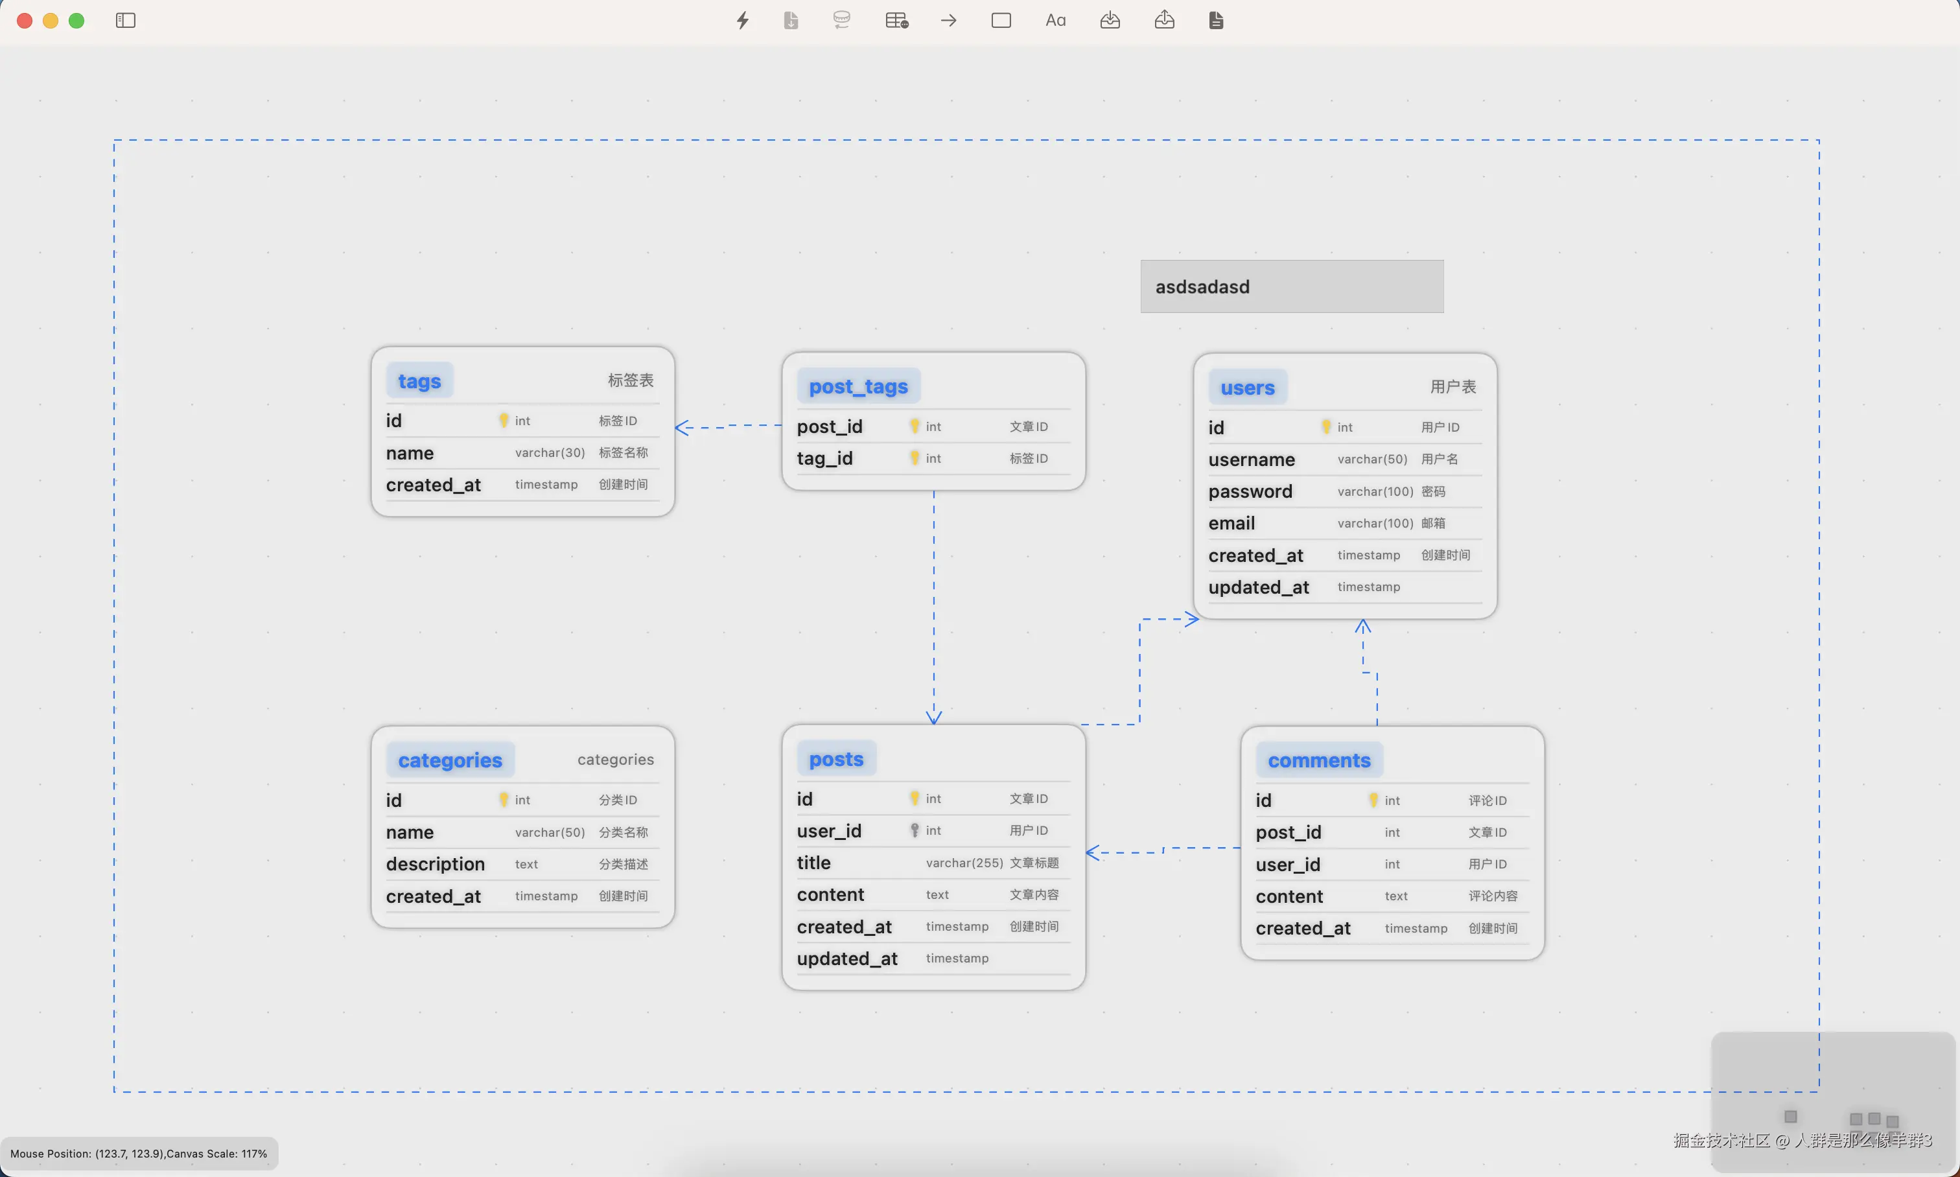Click the export tray icon
This screenshot has height=1177, width=1960.
tap(1163, 21)
